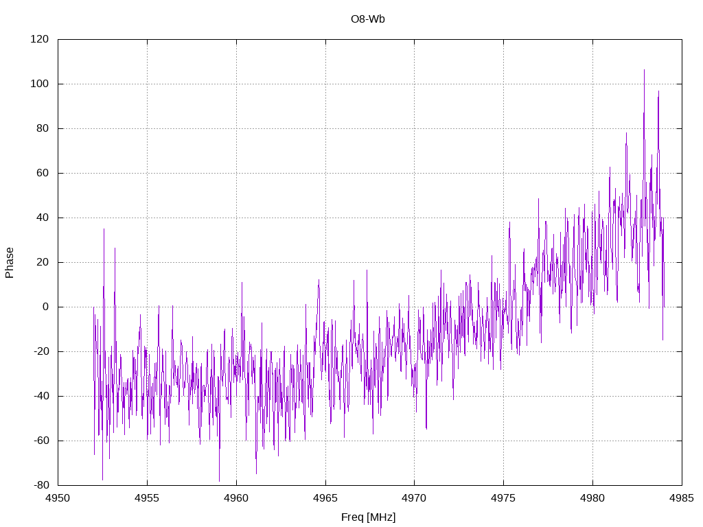The image size is (703, 527).
Task: Click the Phase axis label
Action: point(10,263)
